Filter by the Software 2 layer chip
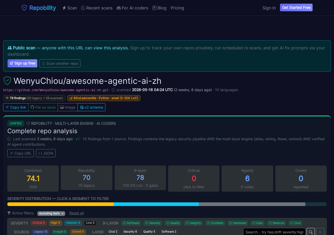This screenshot has height=235, width=334. coord(169,232)
